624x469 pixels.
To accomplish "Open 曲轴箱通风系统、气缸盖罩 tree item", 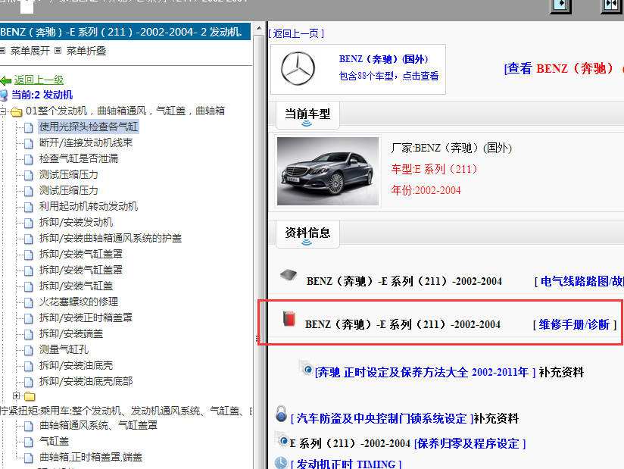I will coord(98,426).
